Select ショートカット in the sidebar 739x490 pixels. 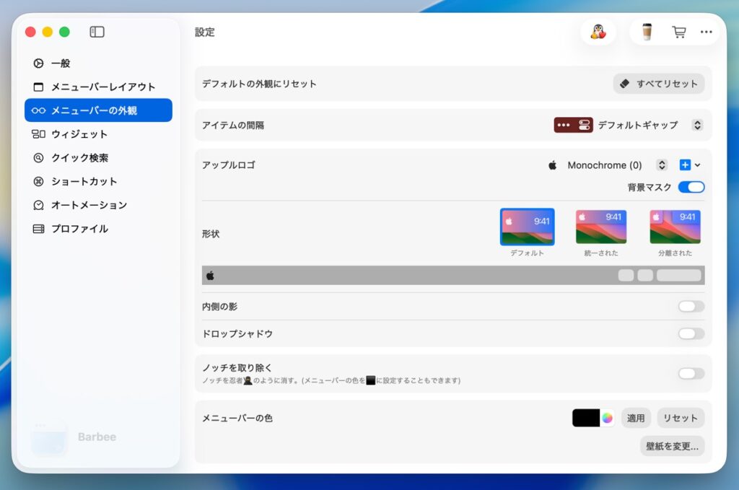click(x=84, y=181)
